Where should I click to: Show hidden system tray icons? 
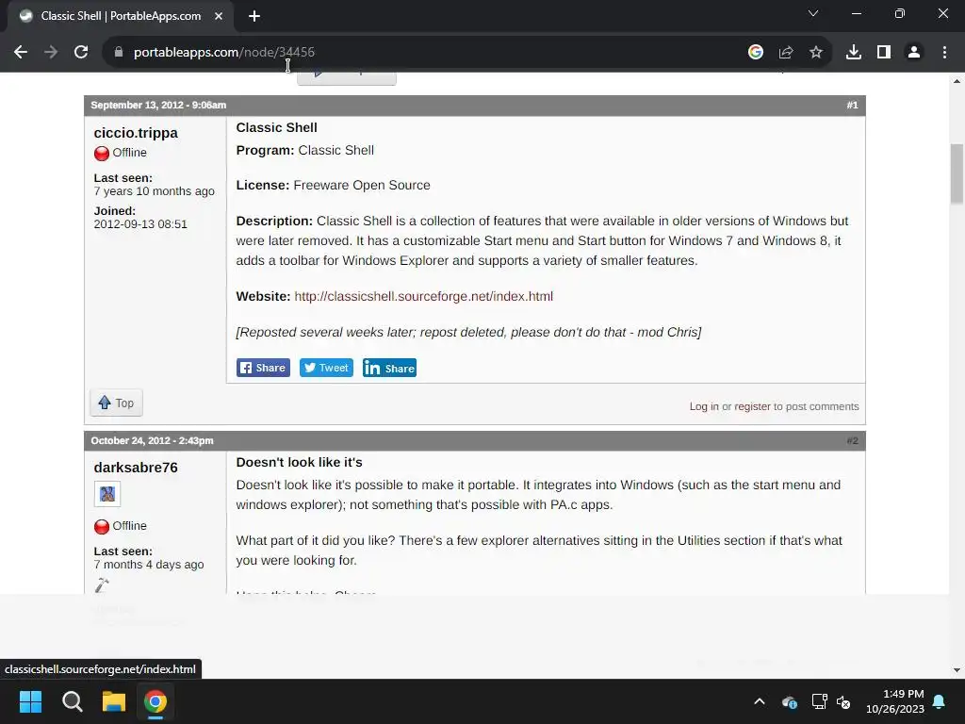[760, 701]
